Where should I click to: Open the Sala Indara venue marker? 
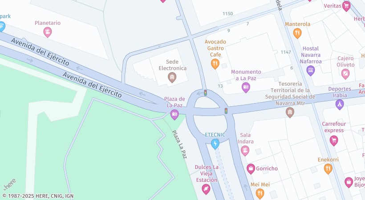[245, 151]
